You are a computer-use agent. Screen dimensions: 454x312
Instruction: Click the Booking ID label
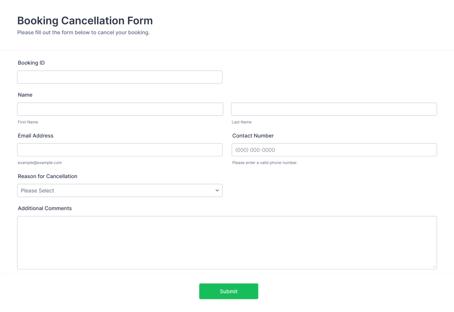31,63
